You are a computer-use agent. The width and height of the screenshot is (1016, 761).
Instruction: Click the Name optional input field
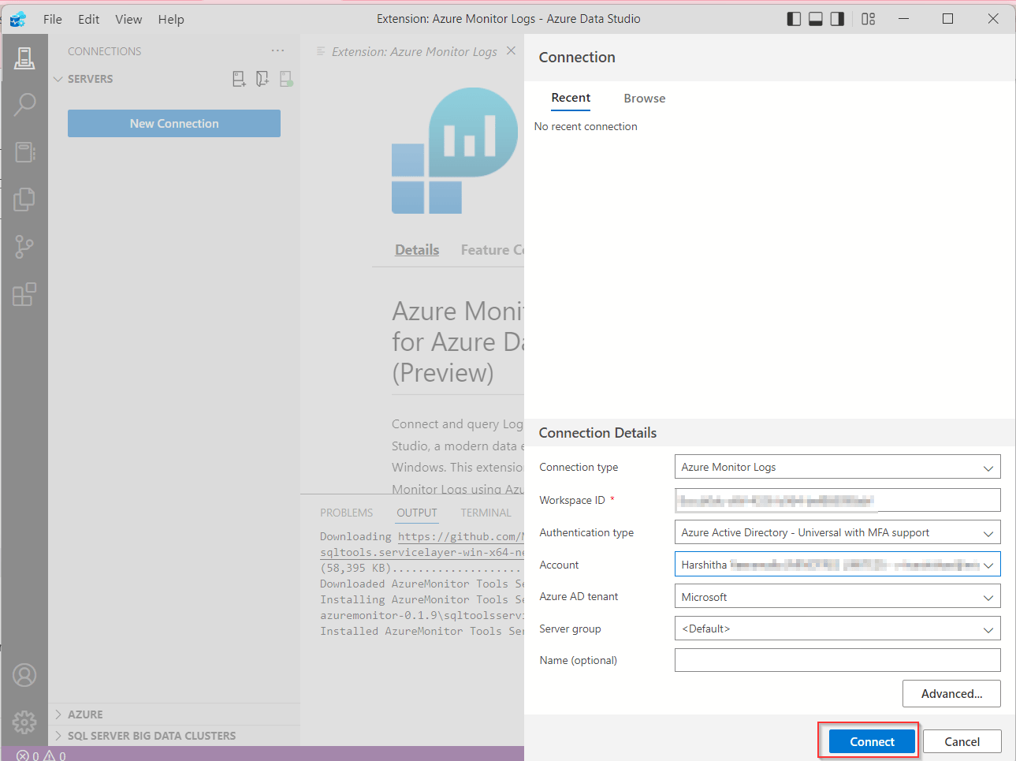pos(837,660)
